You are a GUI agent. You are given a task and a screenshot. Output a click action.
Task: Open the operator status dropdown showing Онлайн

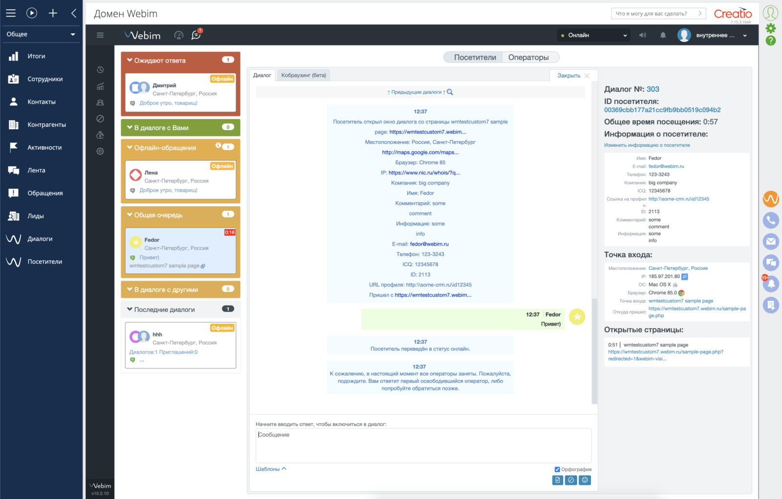tap(593, 35)
